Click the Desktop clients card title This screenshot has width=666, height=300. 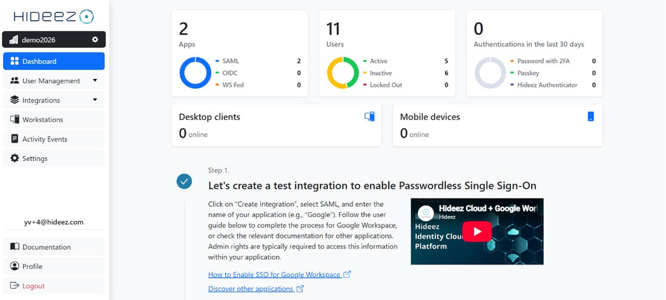coord(209,117)
